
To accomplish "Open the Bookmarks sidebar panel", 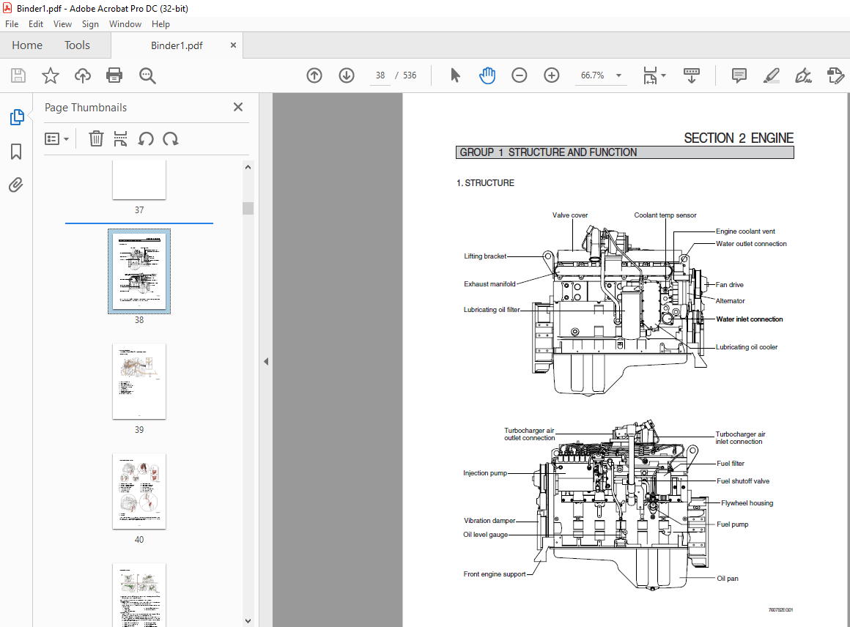I will click(x=16, y=152).
